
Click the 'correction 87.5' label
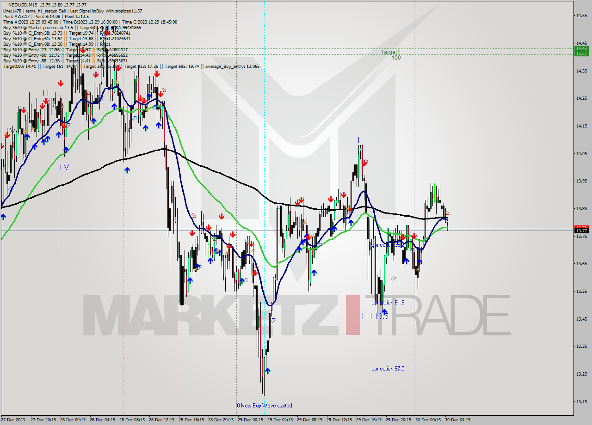tap(388, 369)
